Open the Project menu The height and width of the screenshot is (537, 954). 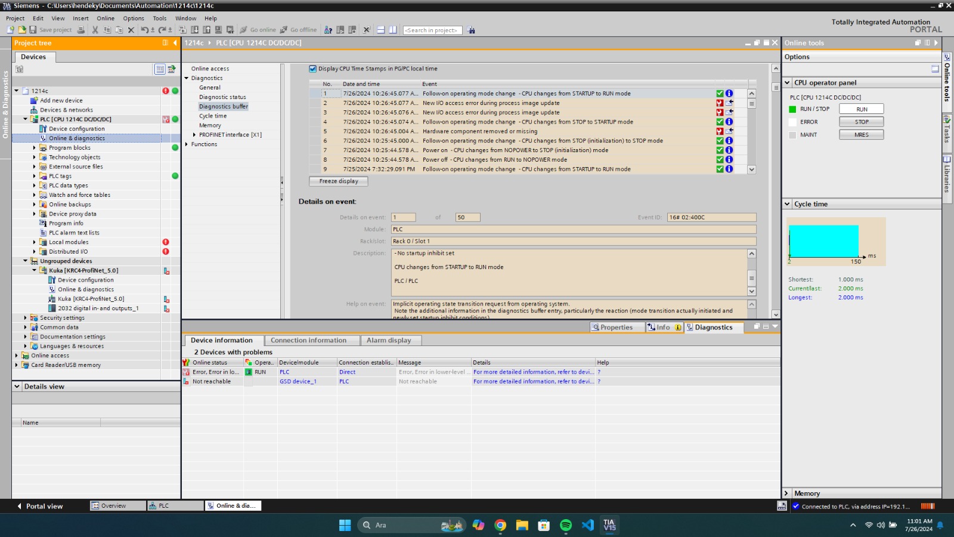(16, 18)
